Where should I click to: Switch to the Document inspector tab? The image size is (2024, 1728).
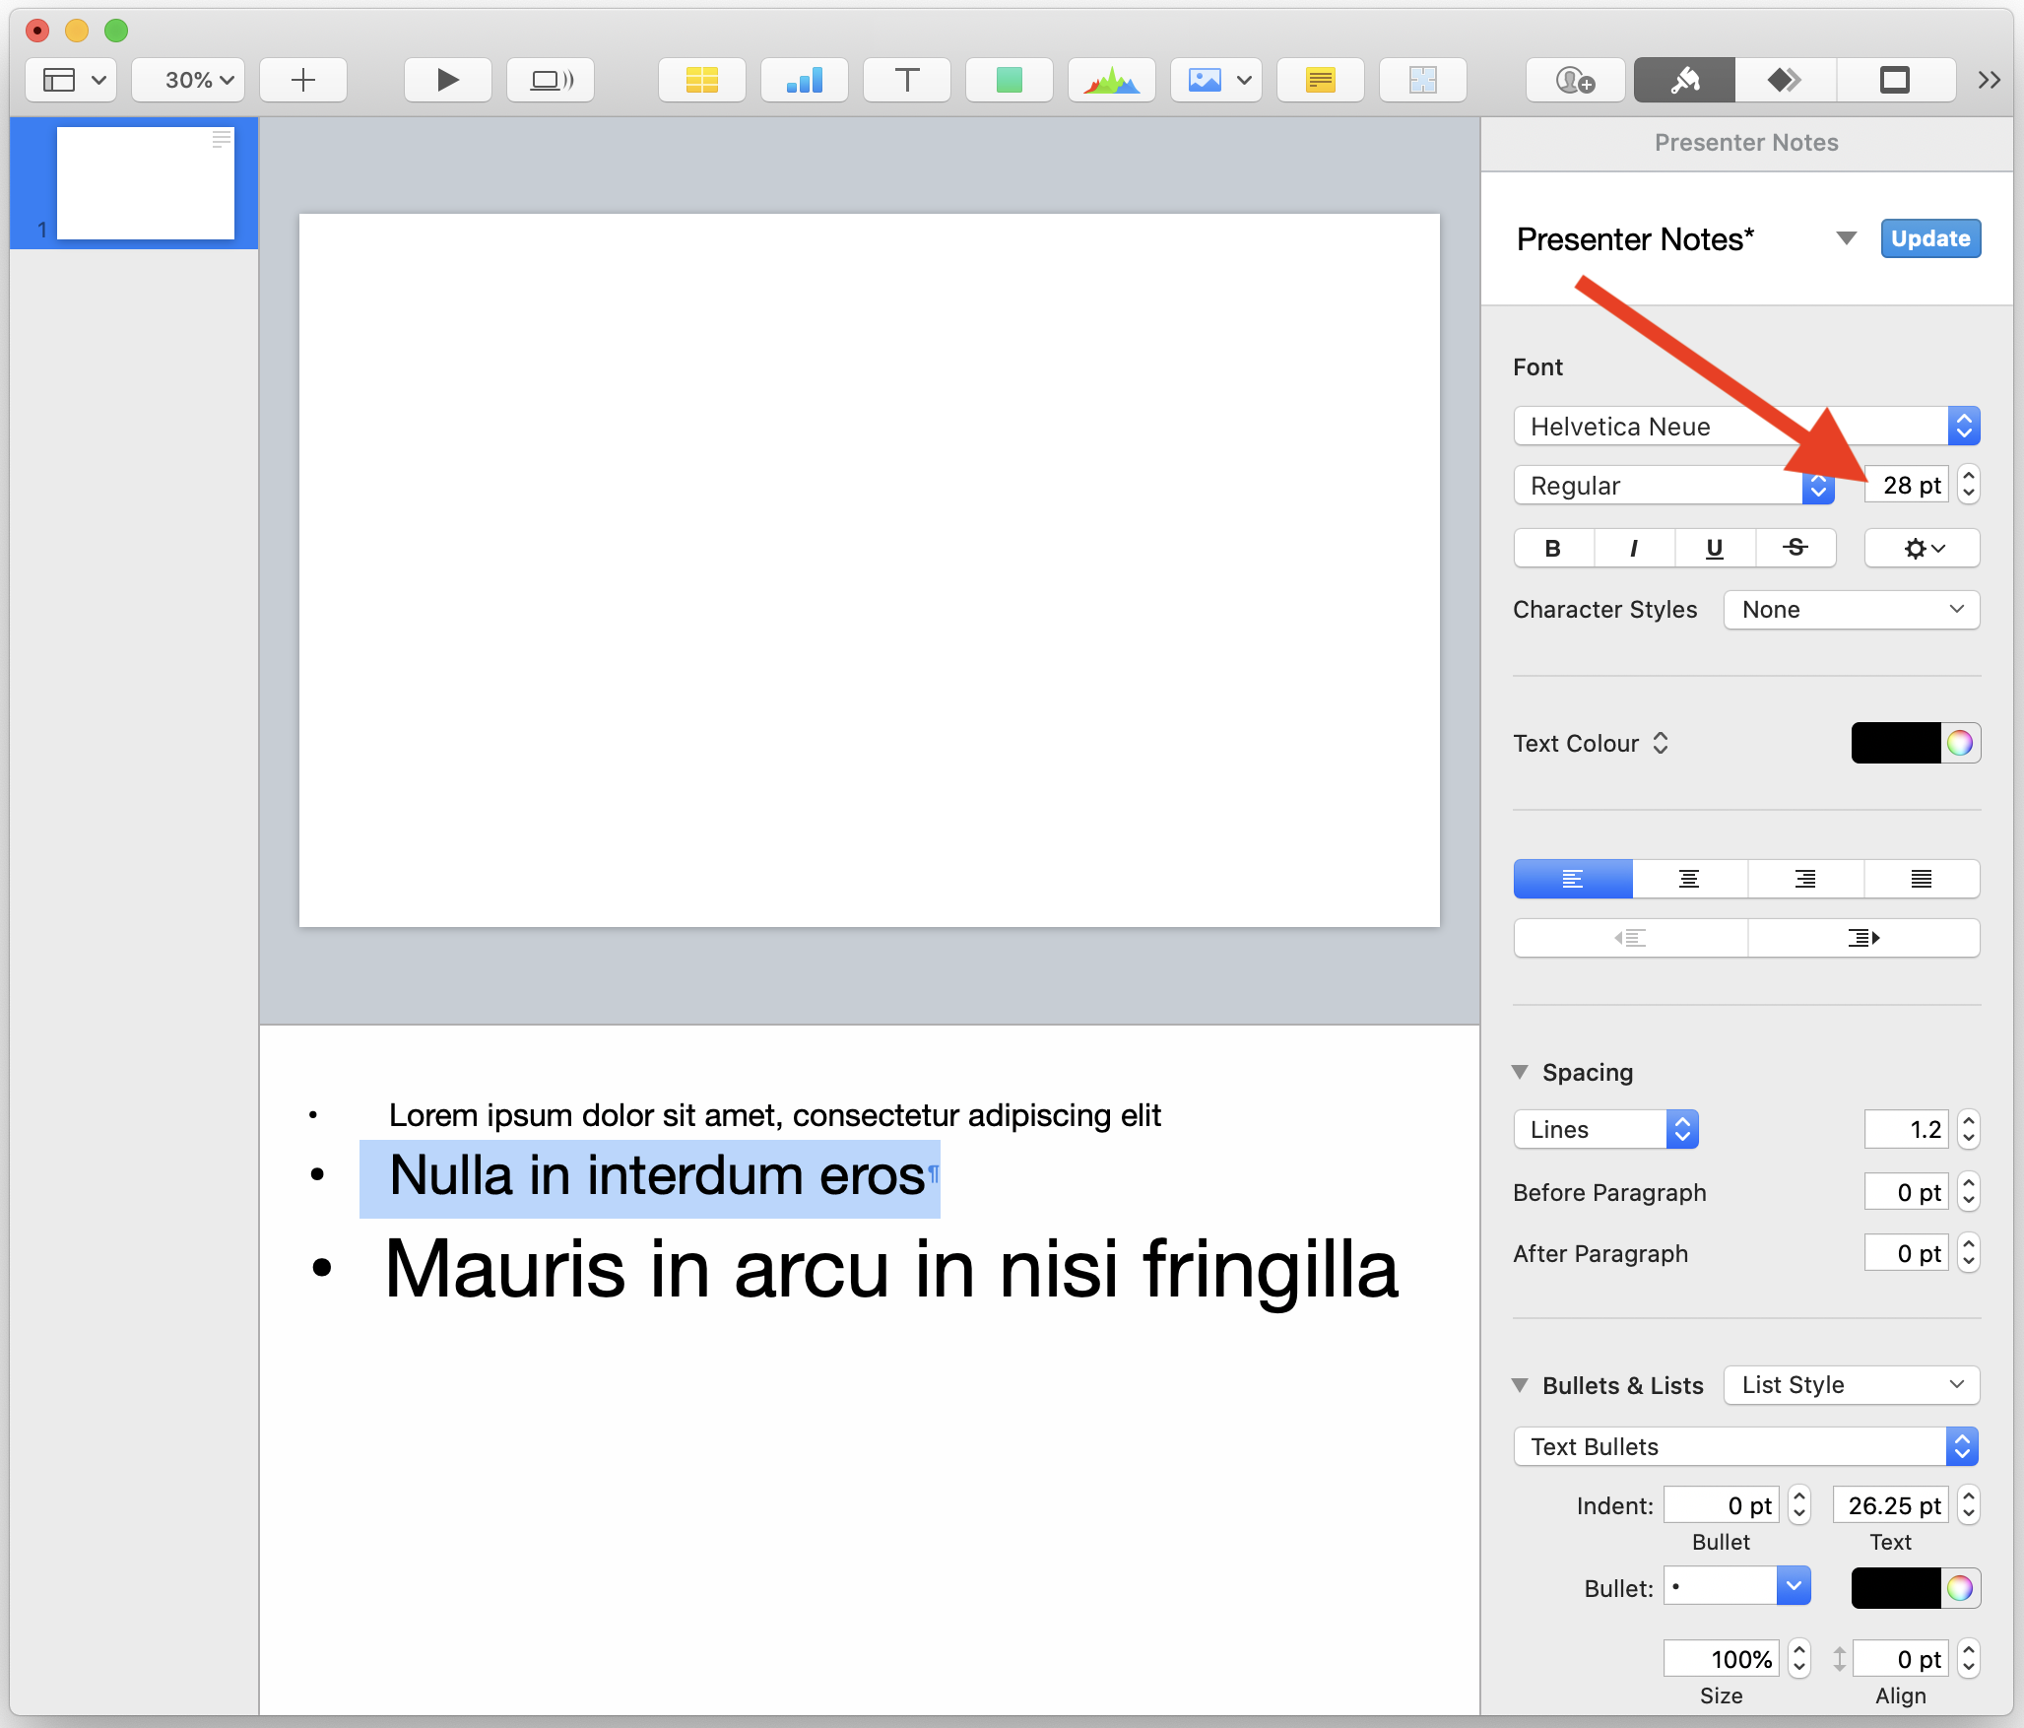click(x=1894, y=80)
